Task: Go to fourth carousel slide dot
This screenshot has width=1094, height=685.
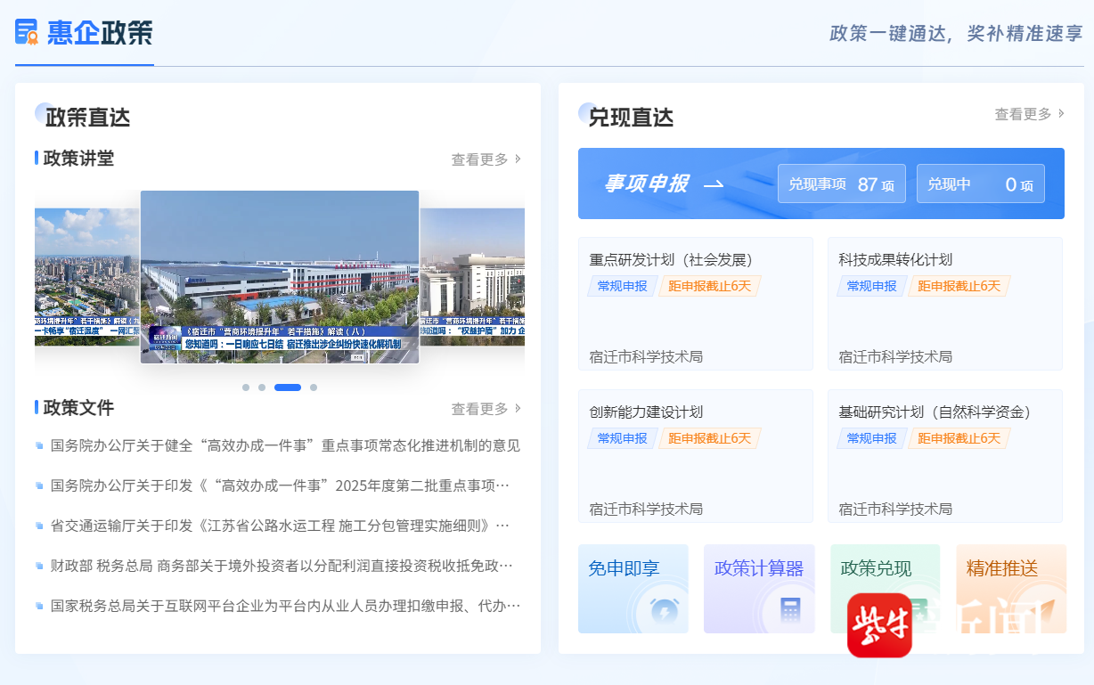Action: [x=314, y=387]
